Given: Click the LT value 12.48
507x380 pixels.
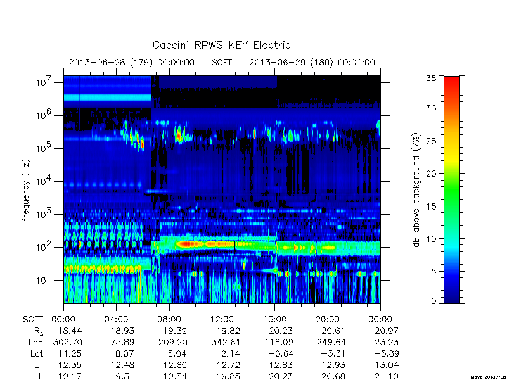Looking at the screenshot, I should point(122,365).
